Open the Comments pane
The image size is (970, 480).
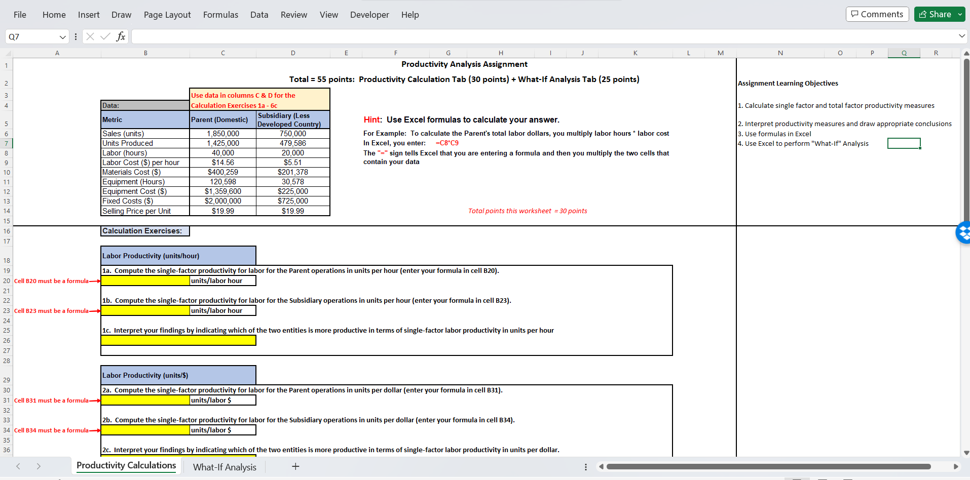877,14
